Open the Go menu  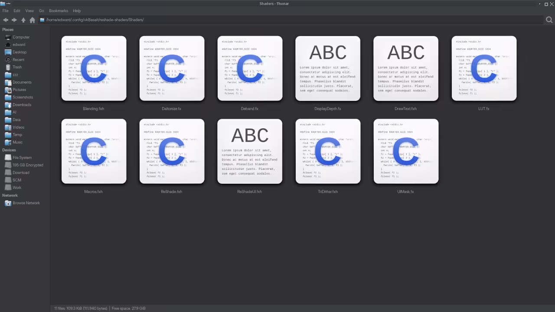point(42,11)
